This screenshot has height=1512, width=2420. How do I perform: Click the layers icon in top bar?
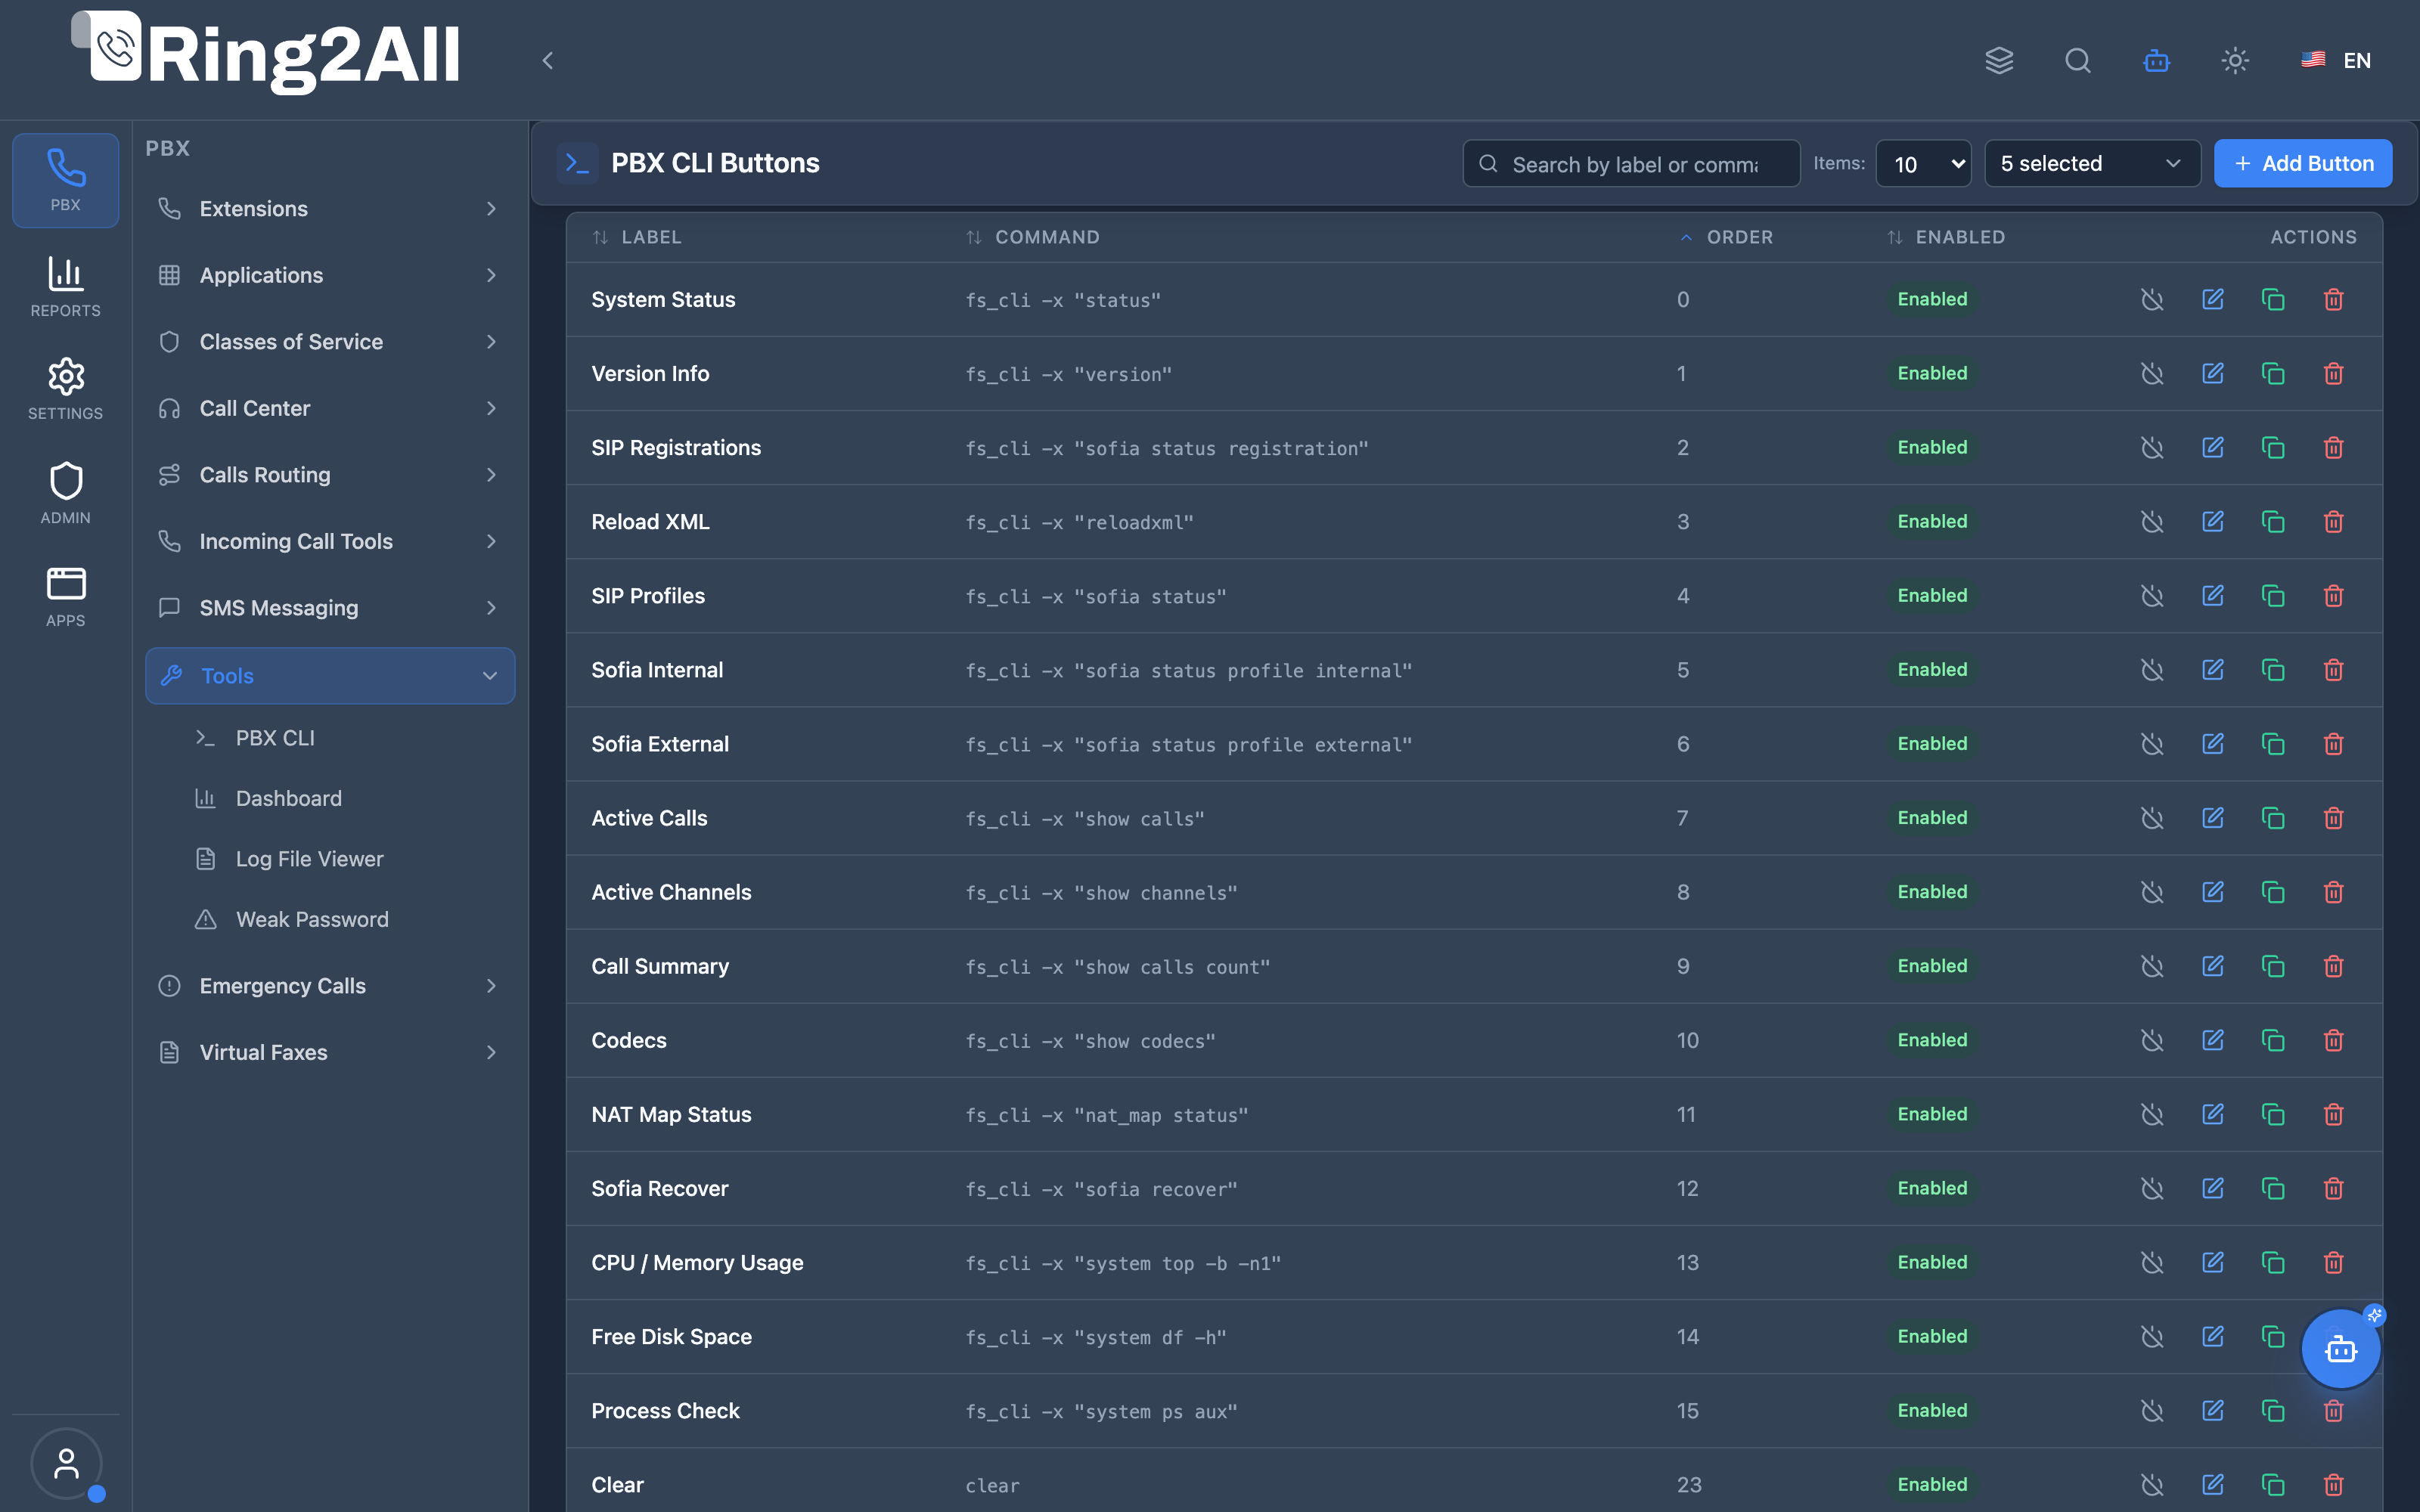pos(1999,60)
